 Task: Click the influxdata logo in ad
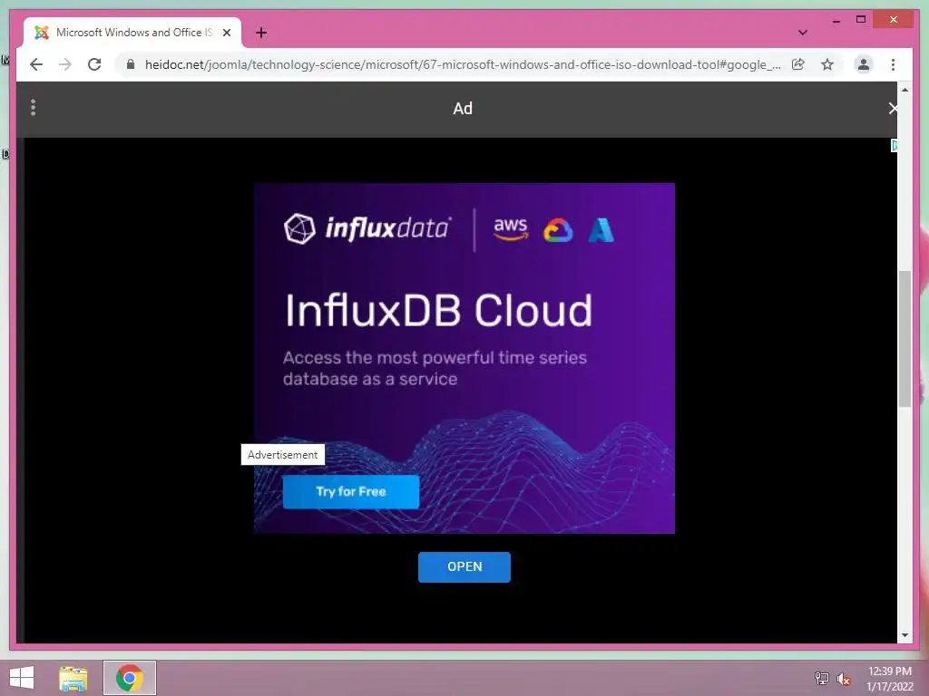click(x=368, y=228)
